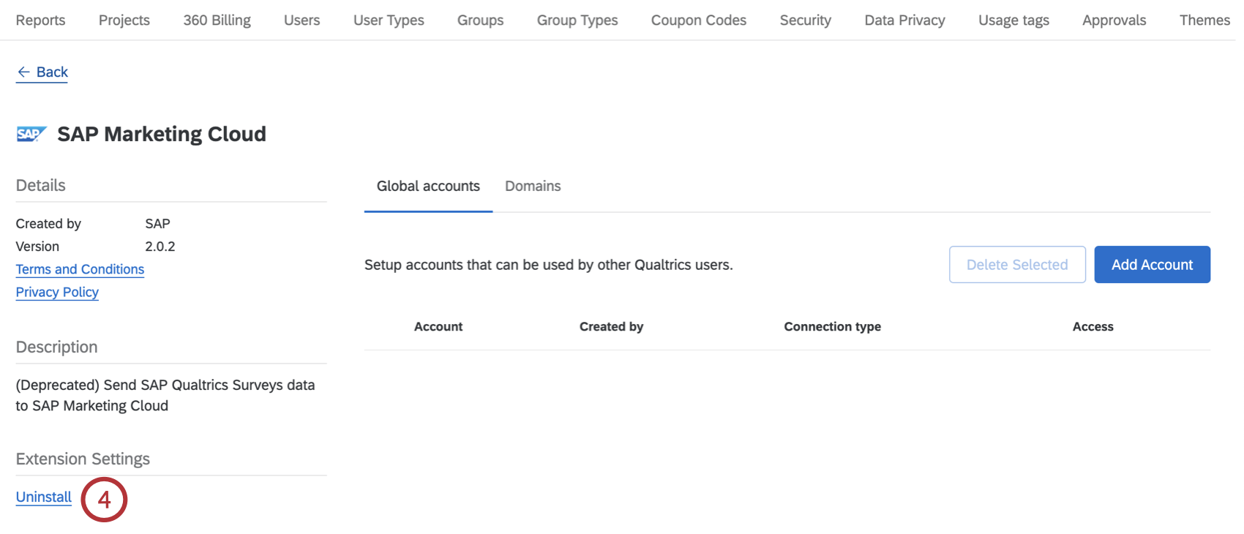This screenshot has width=1244, height=534.
Task: Open the Security tab
Action: [805, 20]
